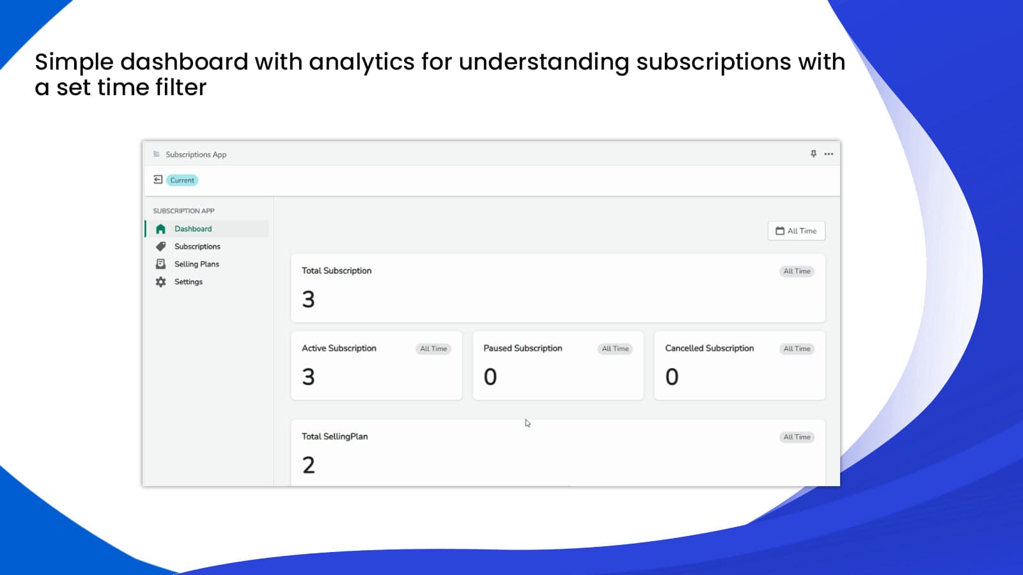The width and height of the screenshot is (1023, 575).
Task: Click the Current status badge
Action: pos(182,180)
